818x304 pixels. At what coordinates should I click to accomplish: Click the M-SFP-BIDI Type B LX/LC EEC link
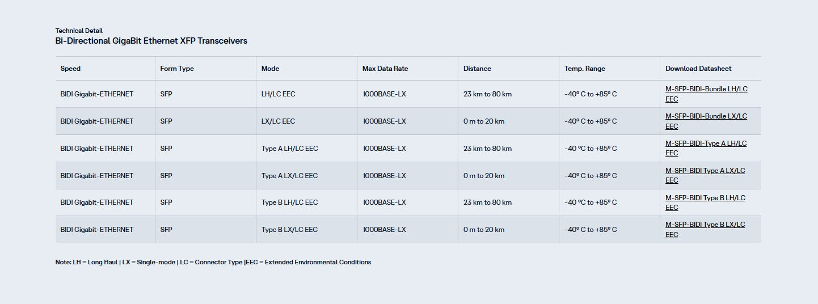(x=705, y=225)
